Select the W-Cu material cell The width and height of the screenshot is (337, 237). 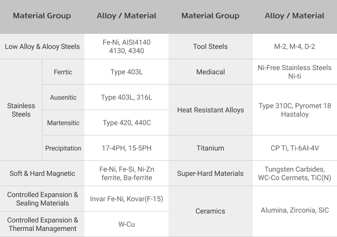pos(126,224)
